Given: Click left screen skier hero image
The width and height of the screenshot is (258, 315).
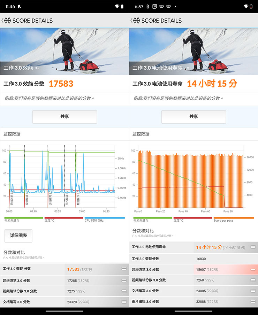Looking at the screenshot, I should tap(64, 52).
